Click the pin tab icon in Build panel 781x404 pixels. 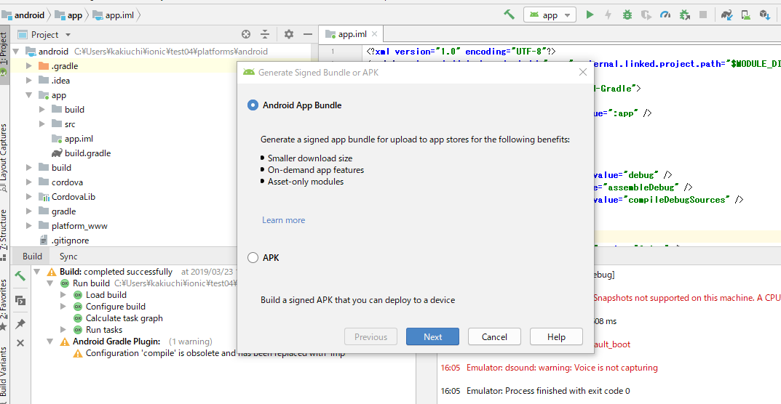20,324
